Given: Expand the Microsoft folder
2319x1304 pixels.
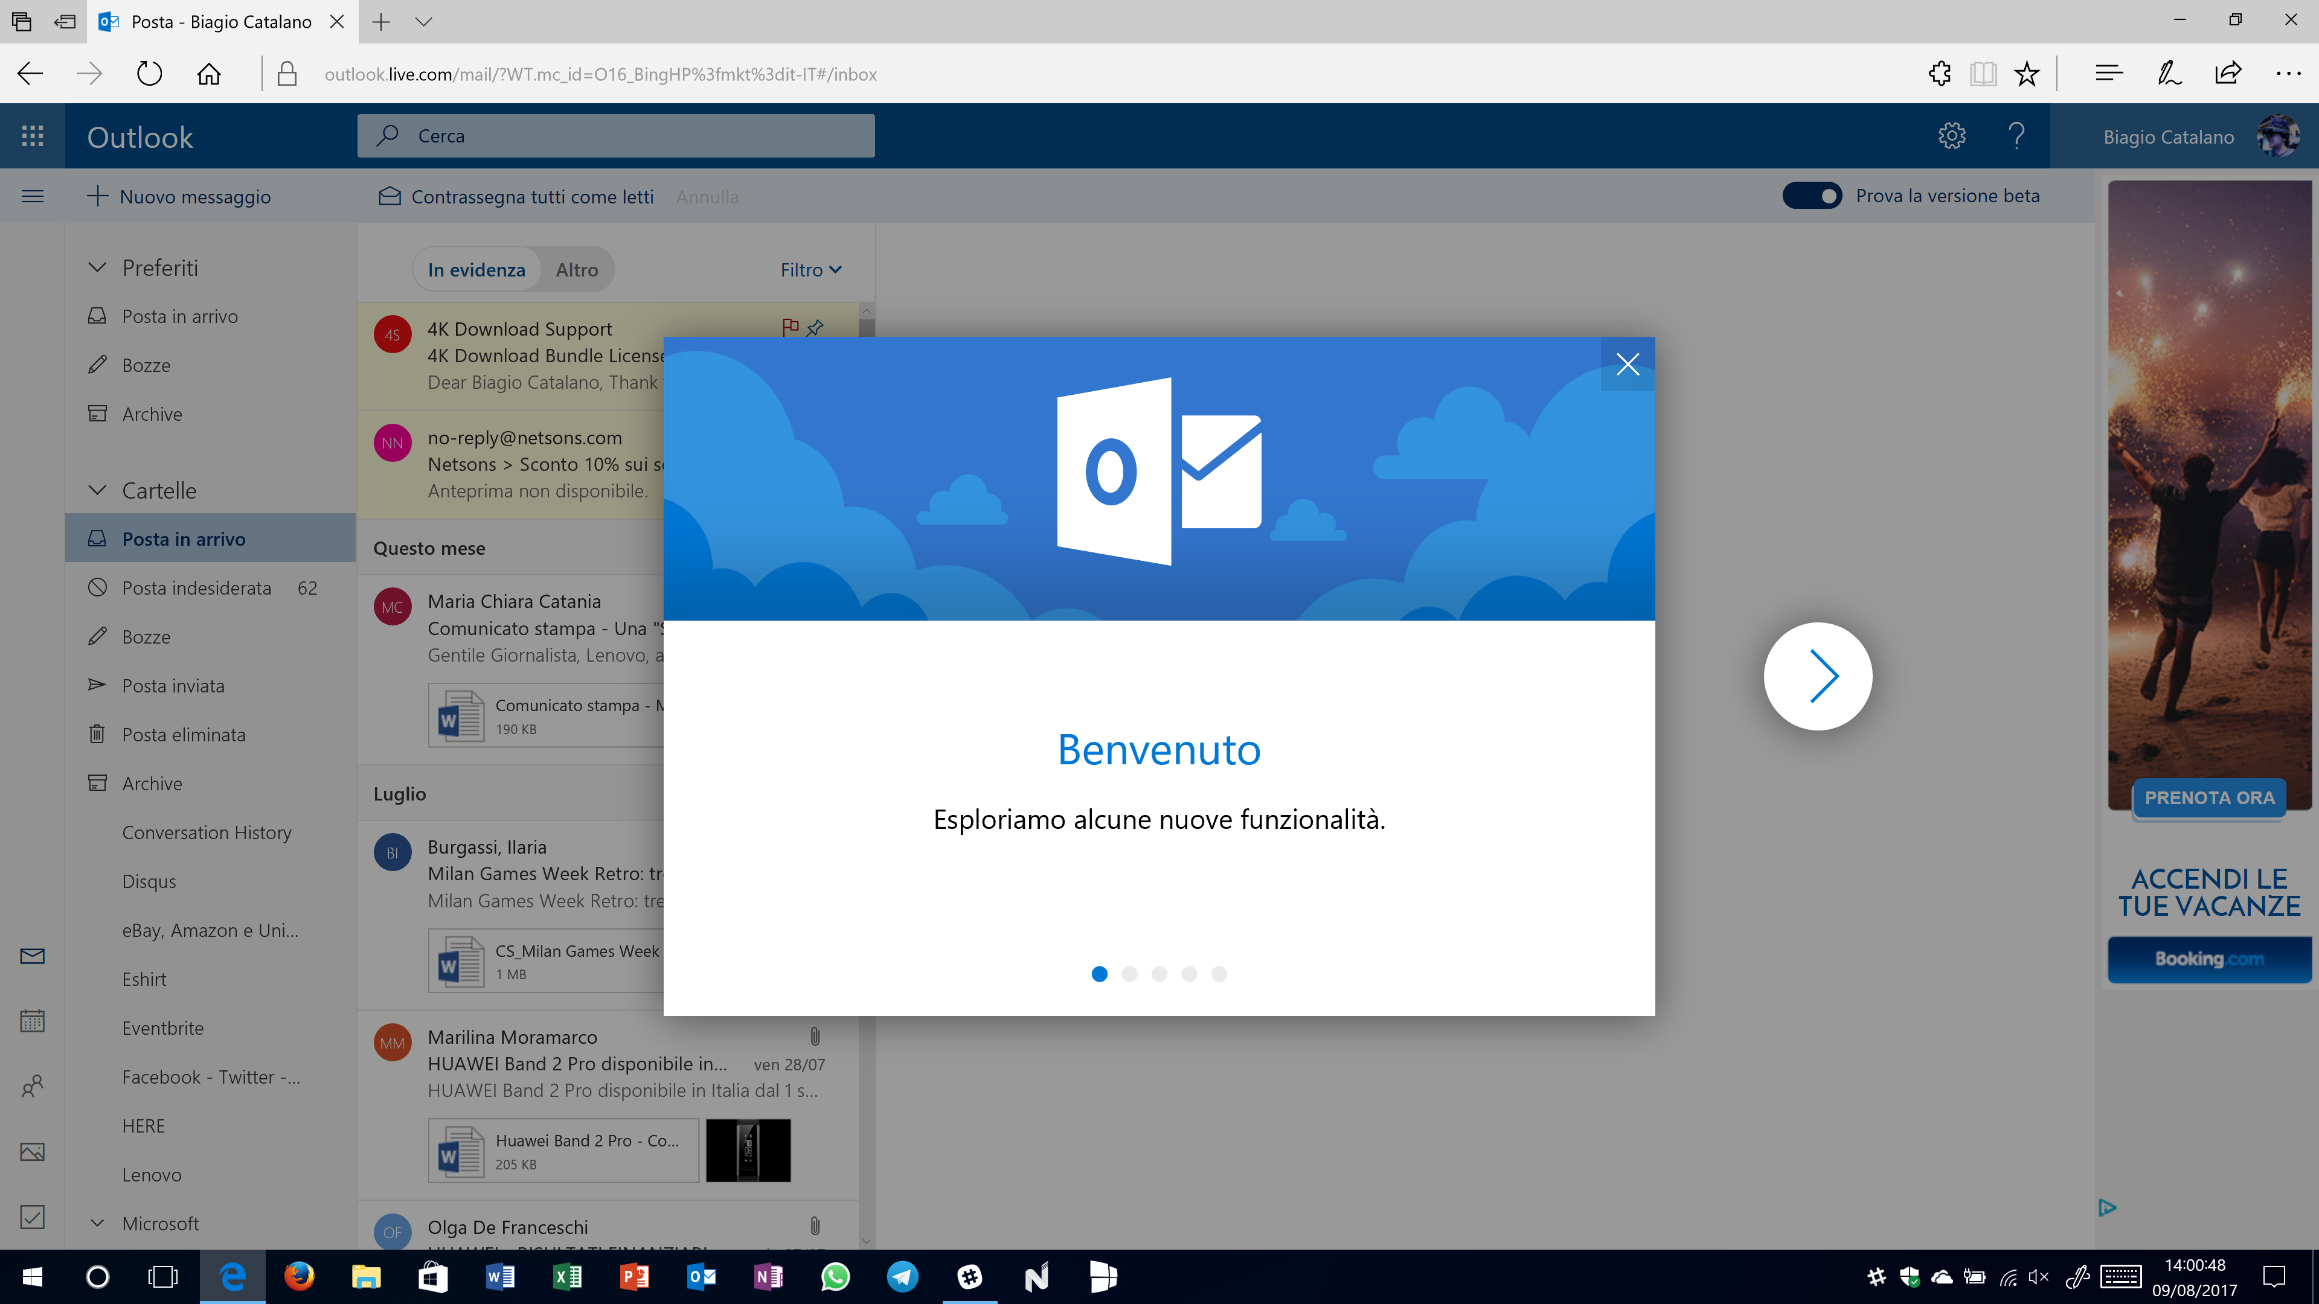Looking at the screenshot, I should tap(97, 1224).
